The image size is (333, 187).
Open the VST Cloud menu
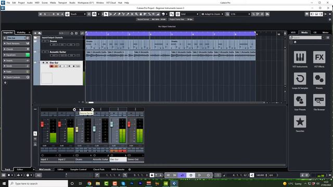pyautogui.click(x=111, y=3)
